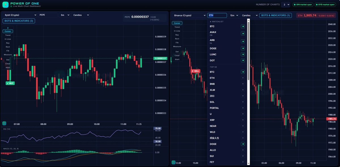Click the BIN market open badge
The width and height of the screenshot is (340, 167).
(x=303, y=5)
